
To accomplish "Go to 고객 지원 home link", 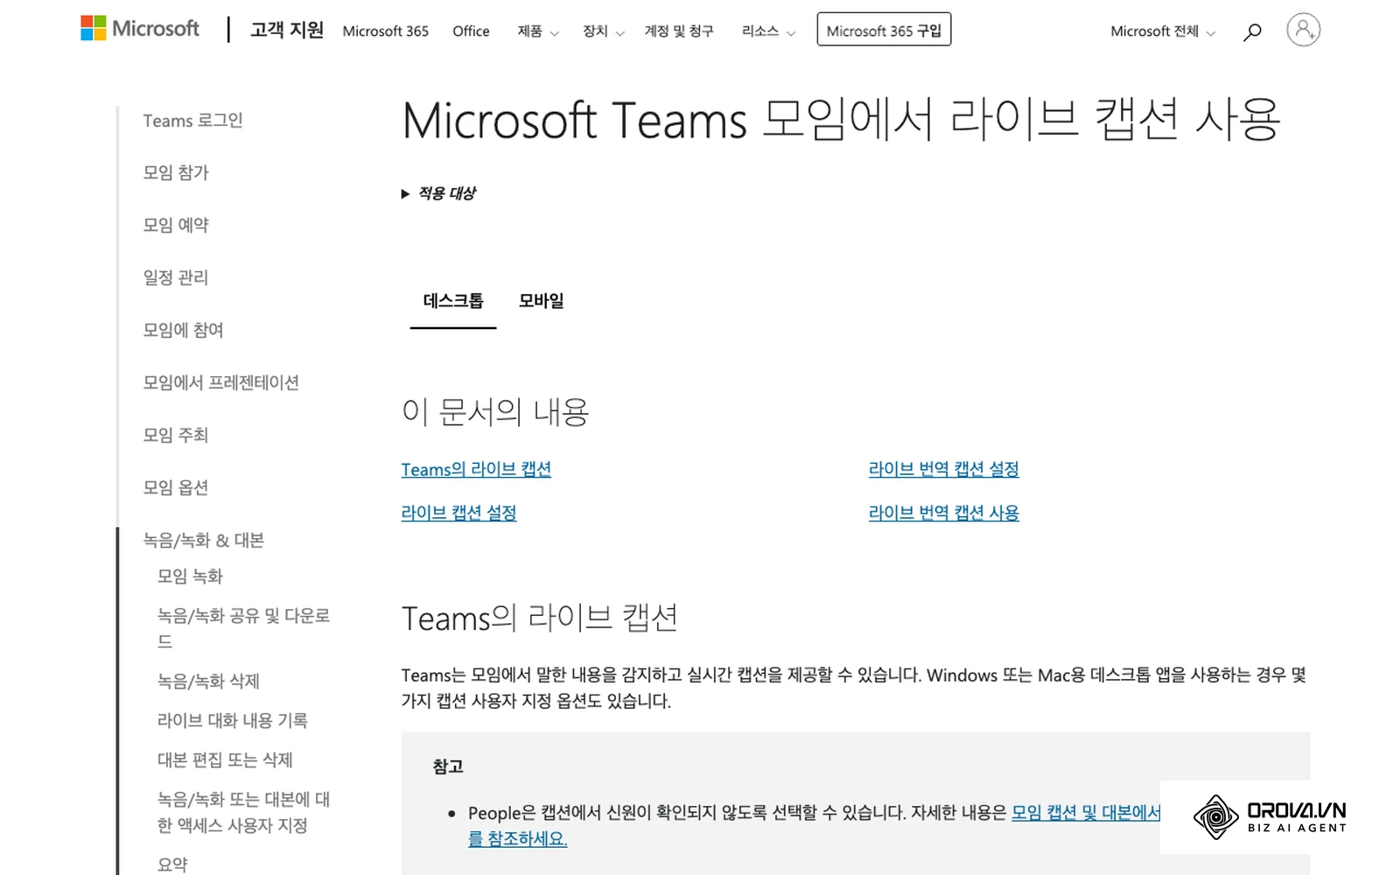I will [287, 31].
